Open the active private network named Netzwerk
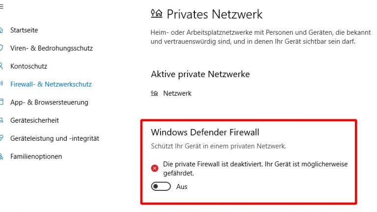The height and width of the screenshot is (212, 377). (x=177, y=93)
